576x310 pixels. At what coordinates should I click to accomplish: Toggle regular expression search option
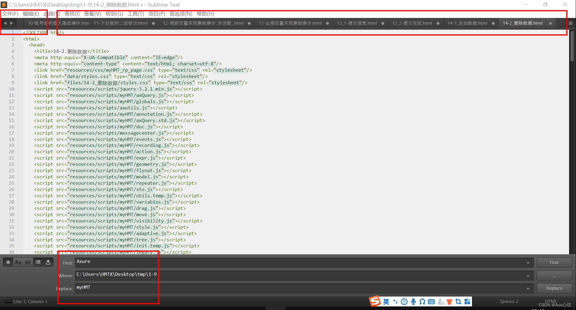click(x=8, y=262)
